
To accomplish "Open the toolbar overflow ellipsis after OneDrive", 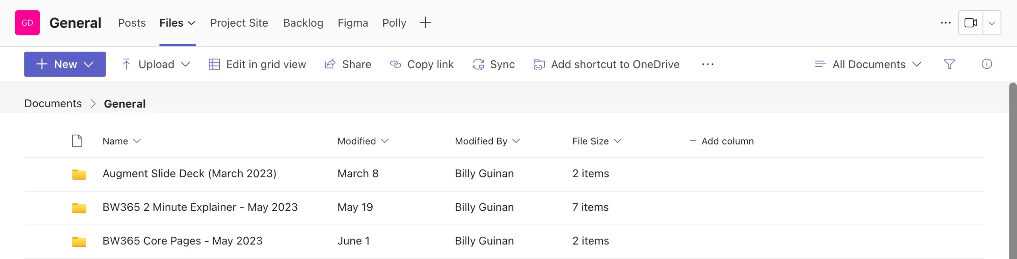I will (708, 64).
